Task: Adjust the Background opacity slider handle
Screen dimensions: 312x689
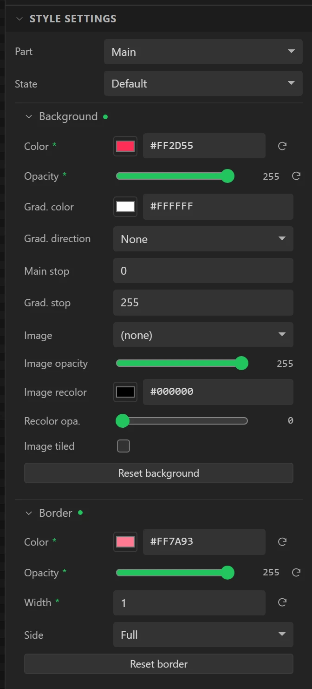Action: point(227,176)
